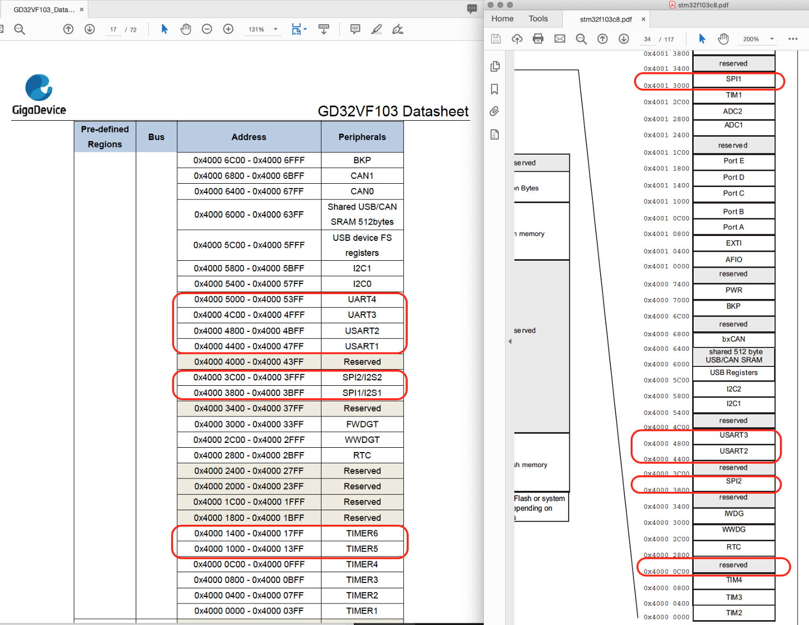Go to next page in the GD32VF103 datasheet
Screen dimensions: 809x625
click(x=90, y=29)
